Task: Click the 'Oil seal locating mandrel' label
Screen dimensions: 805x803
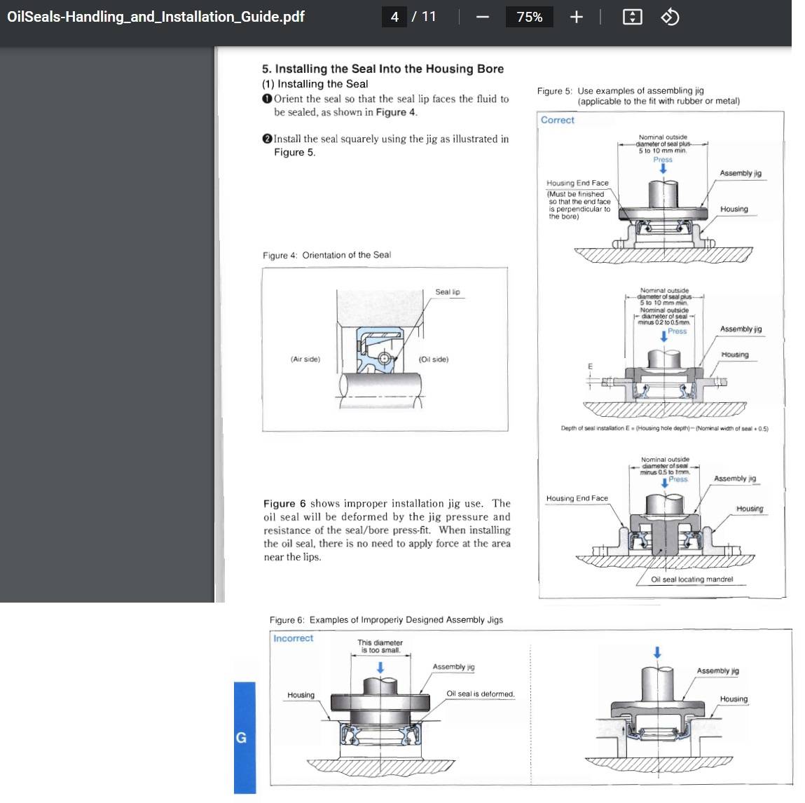Action: [x=692, y=579]
